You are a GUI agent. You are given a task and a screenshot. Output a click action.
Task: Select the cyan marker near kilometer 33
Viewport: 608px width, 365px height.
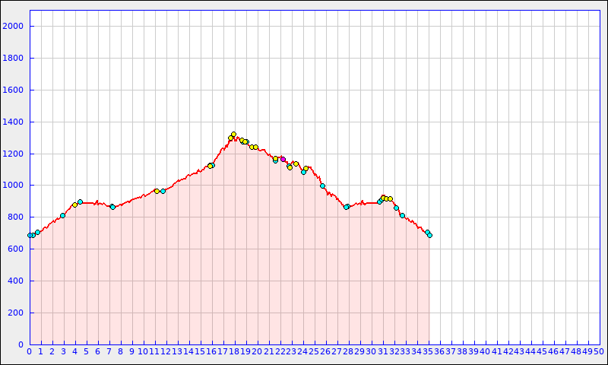pyautogui.click(x=402, y=215)
